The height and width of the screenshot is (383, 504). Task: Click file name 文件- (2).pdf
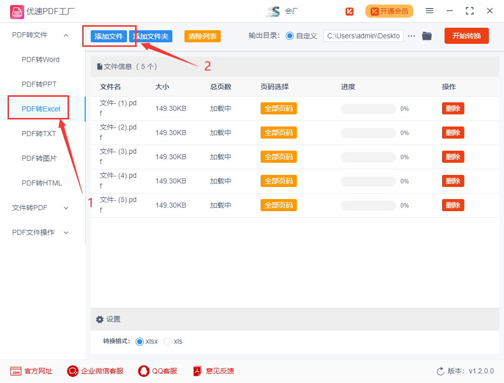click(118, 133)
